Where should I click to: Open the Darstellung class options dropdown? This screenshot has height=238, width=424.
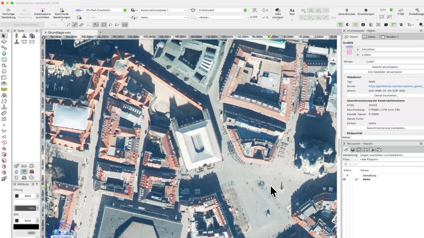[392, 155]
